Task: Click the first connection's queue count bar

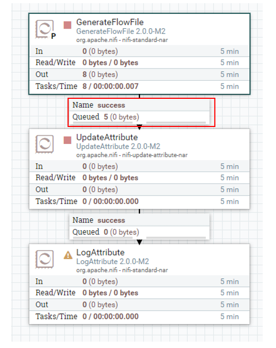Action: point(103,123)
